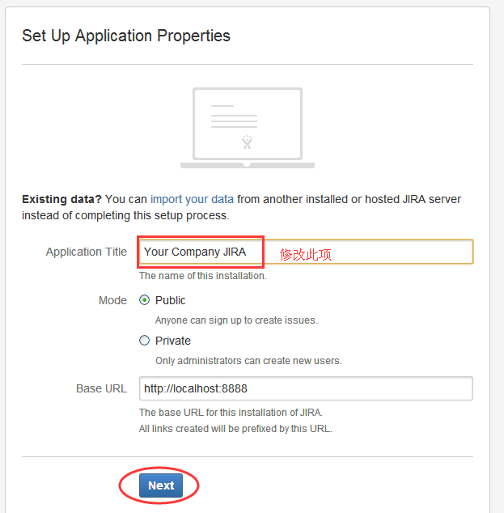Click the "Set Up Application Properties" heading

(126, 36)
